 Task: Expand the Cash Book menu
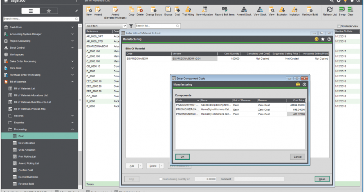click(72, 27)
